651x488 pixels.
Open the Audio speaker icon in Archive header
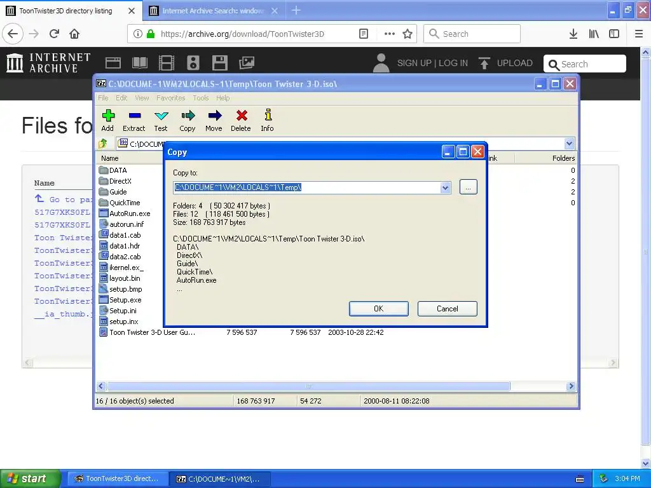coord(193,63)
